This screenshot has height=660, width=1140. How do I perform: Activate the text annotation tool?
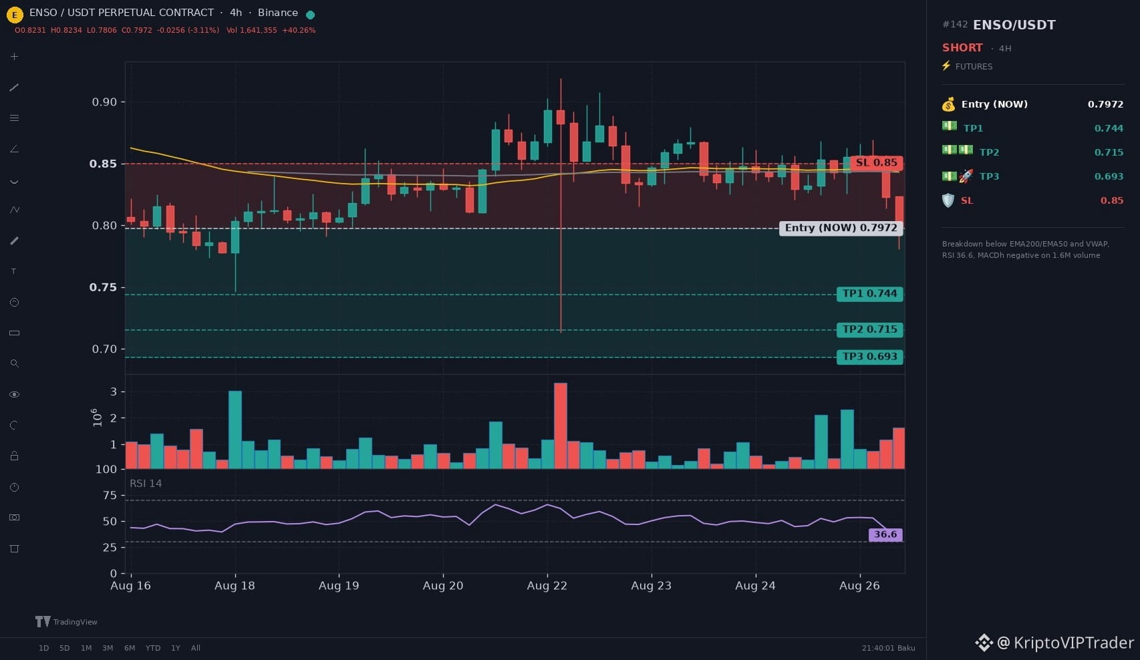coord(14,271)
